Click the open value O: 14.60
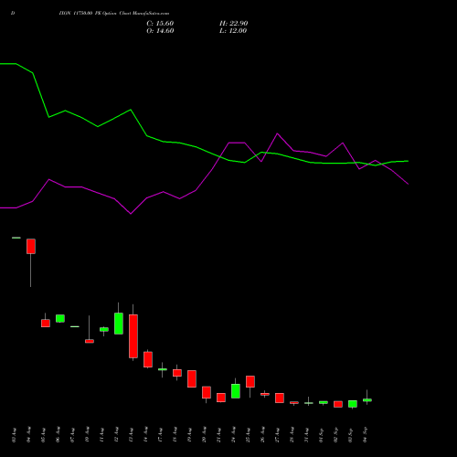457x457 pixels. click(x=160, y=31)
